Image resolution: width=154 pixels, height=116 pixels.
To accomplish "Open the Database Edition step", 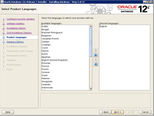I will 15,42.
